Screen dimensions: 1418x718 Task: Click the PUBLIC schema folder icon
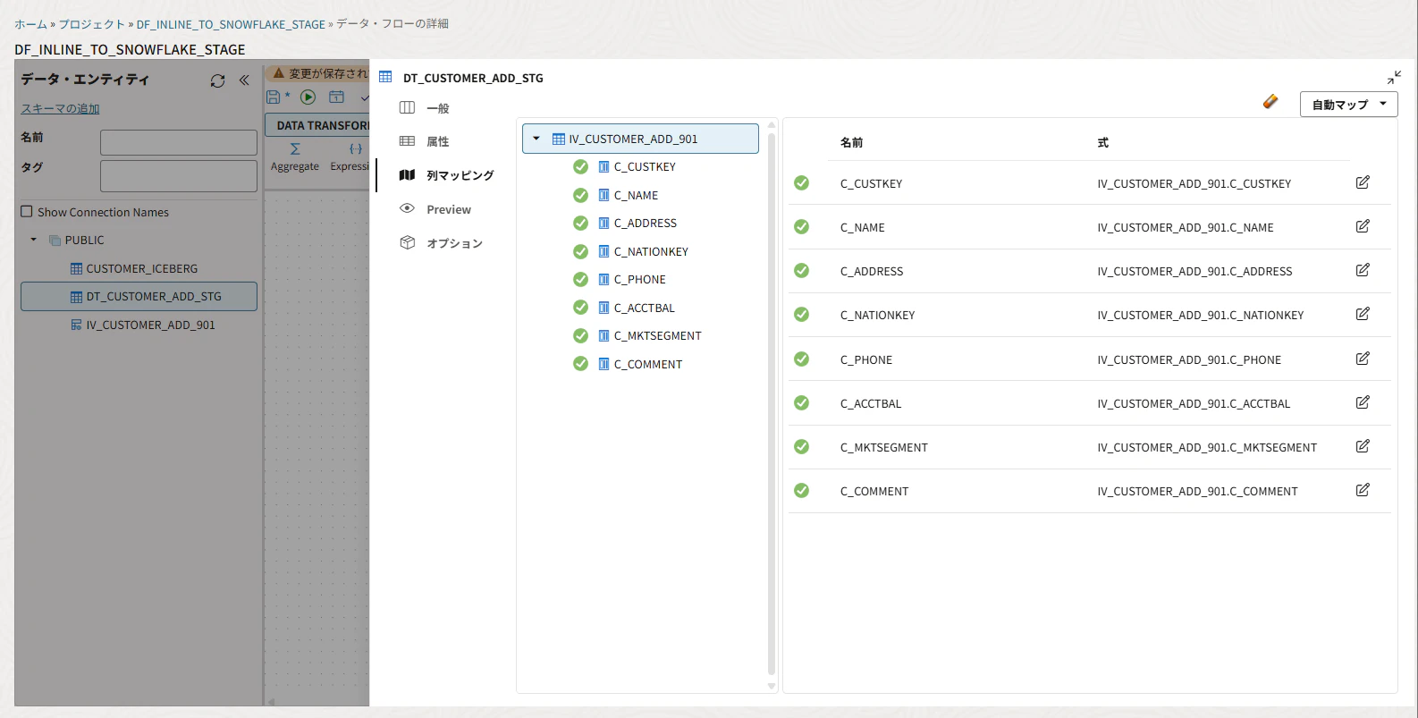[55, 240]
